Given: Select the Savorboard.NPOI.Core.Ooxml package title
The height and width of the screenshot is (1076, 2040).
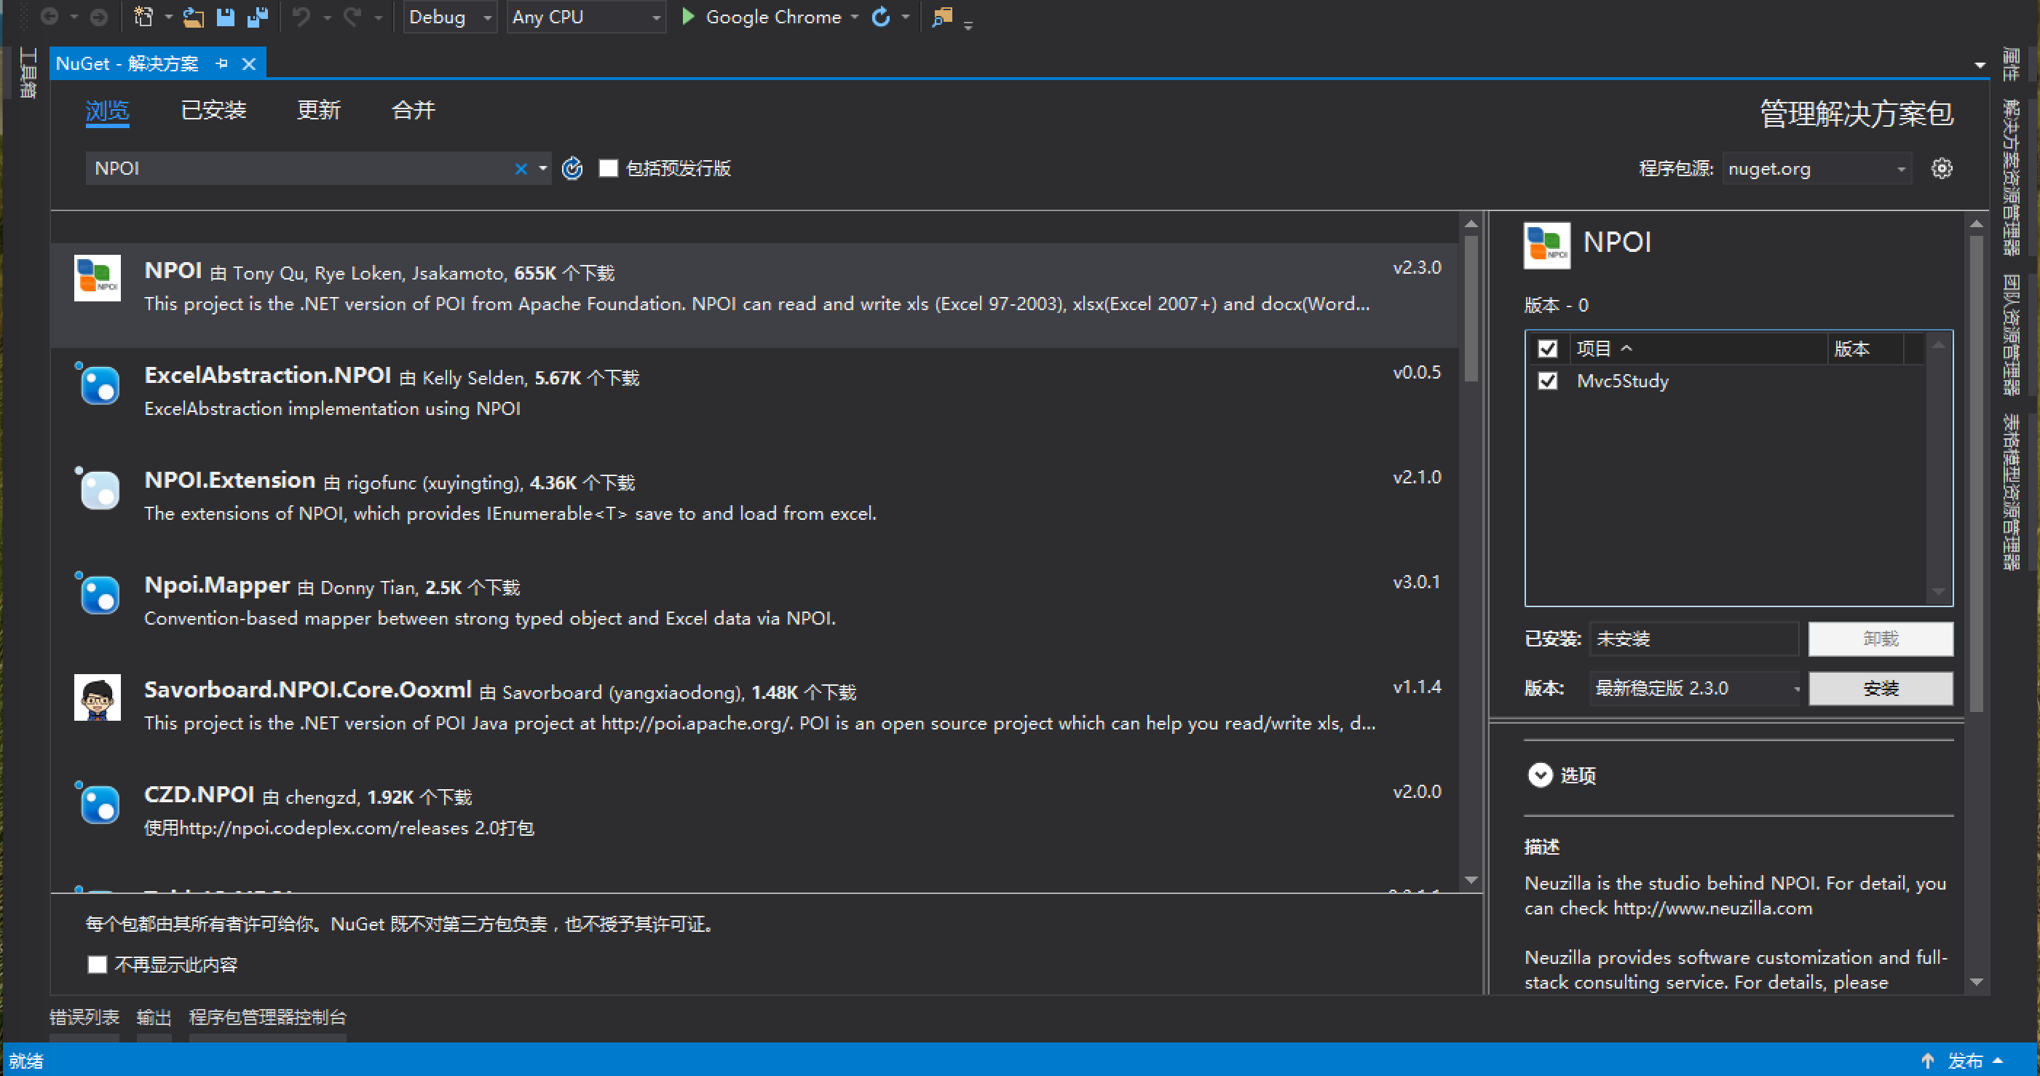Looking at the screenshot, I should click(308, 689).
